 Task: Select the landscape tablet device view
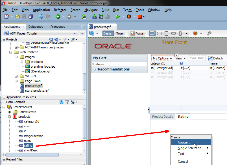click(159, 33)
